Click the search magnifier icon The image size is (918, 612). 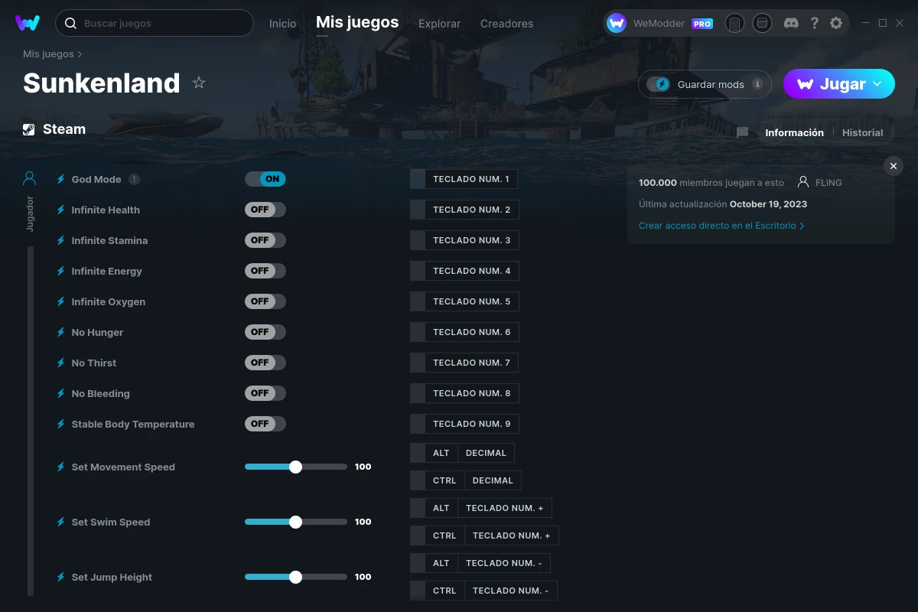tap(70, 23)
